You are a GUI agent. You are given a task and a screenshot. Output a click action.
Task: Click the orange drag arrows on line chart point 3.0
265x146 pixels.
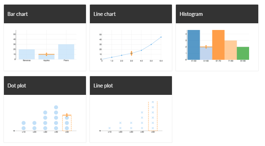coord(132,53)
